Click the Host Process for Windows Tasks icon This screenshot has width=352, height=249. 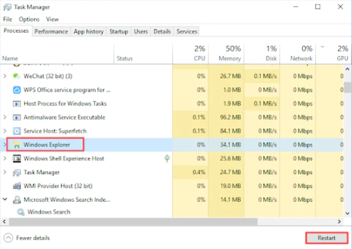click(x=16, y=103)
